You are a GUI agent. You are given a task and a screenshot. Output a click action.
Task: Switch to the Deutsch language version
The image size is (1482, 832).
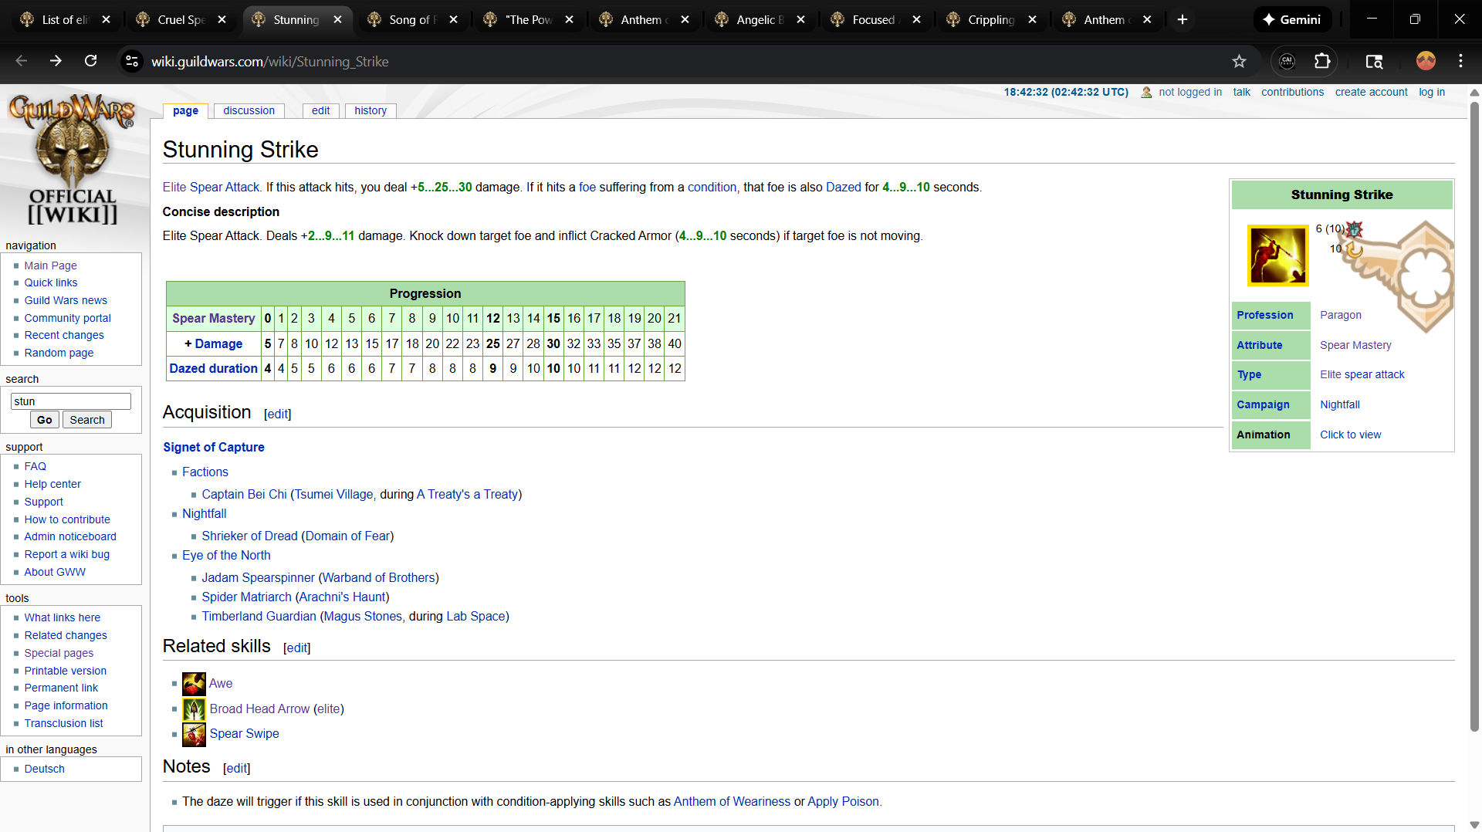(44, 769)
